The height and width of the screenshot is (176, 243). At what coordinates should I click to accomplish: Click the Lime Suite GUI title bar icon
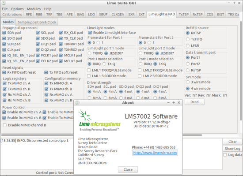[x=4, y=3]
